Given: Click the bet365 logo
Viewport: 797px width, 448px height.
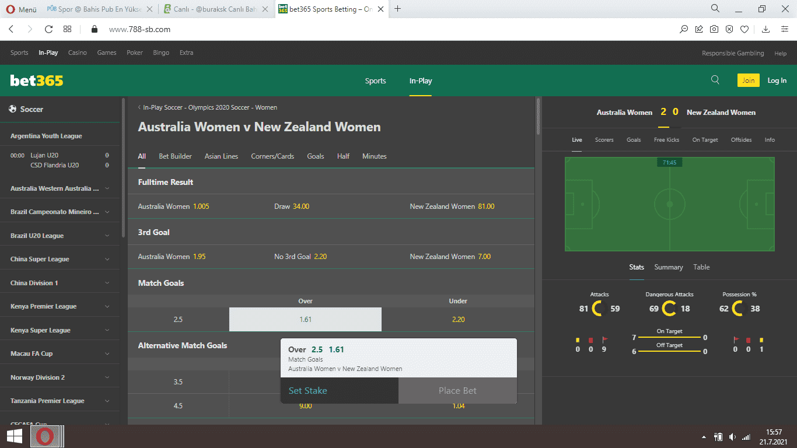Looking at the screenshot, I should coord(37,81).
